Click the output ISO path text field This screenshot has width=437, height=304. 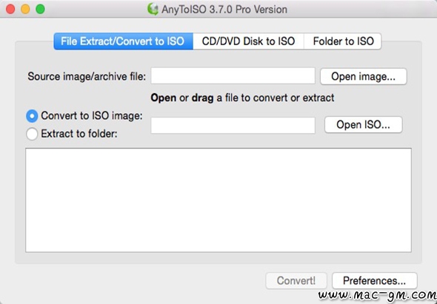click(x=233, y=125)
